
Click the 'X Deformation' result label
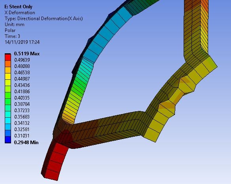pyautogui.click(x=20, y=13)
